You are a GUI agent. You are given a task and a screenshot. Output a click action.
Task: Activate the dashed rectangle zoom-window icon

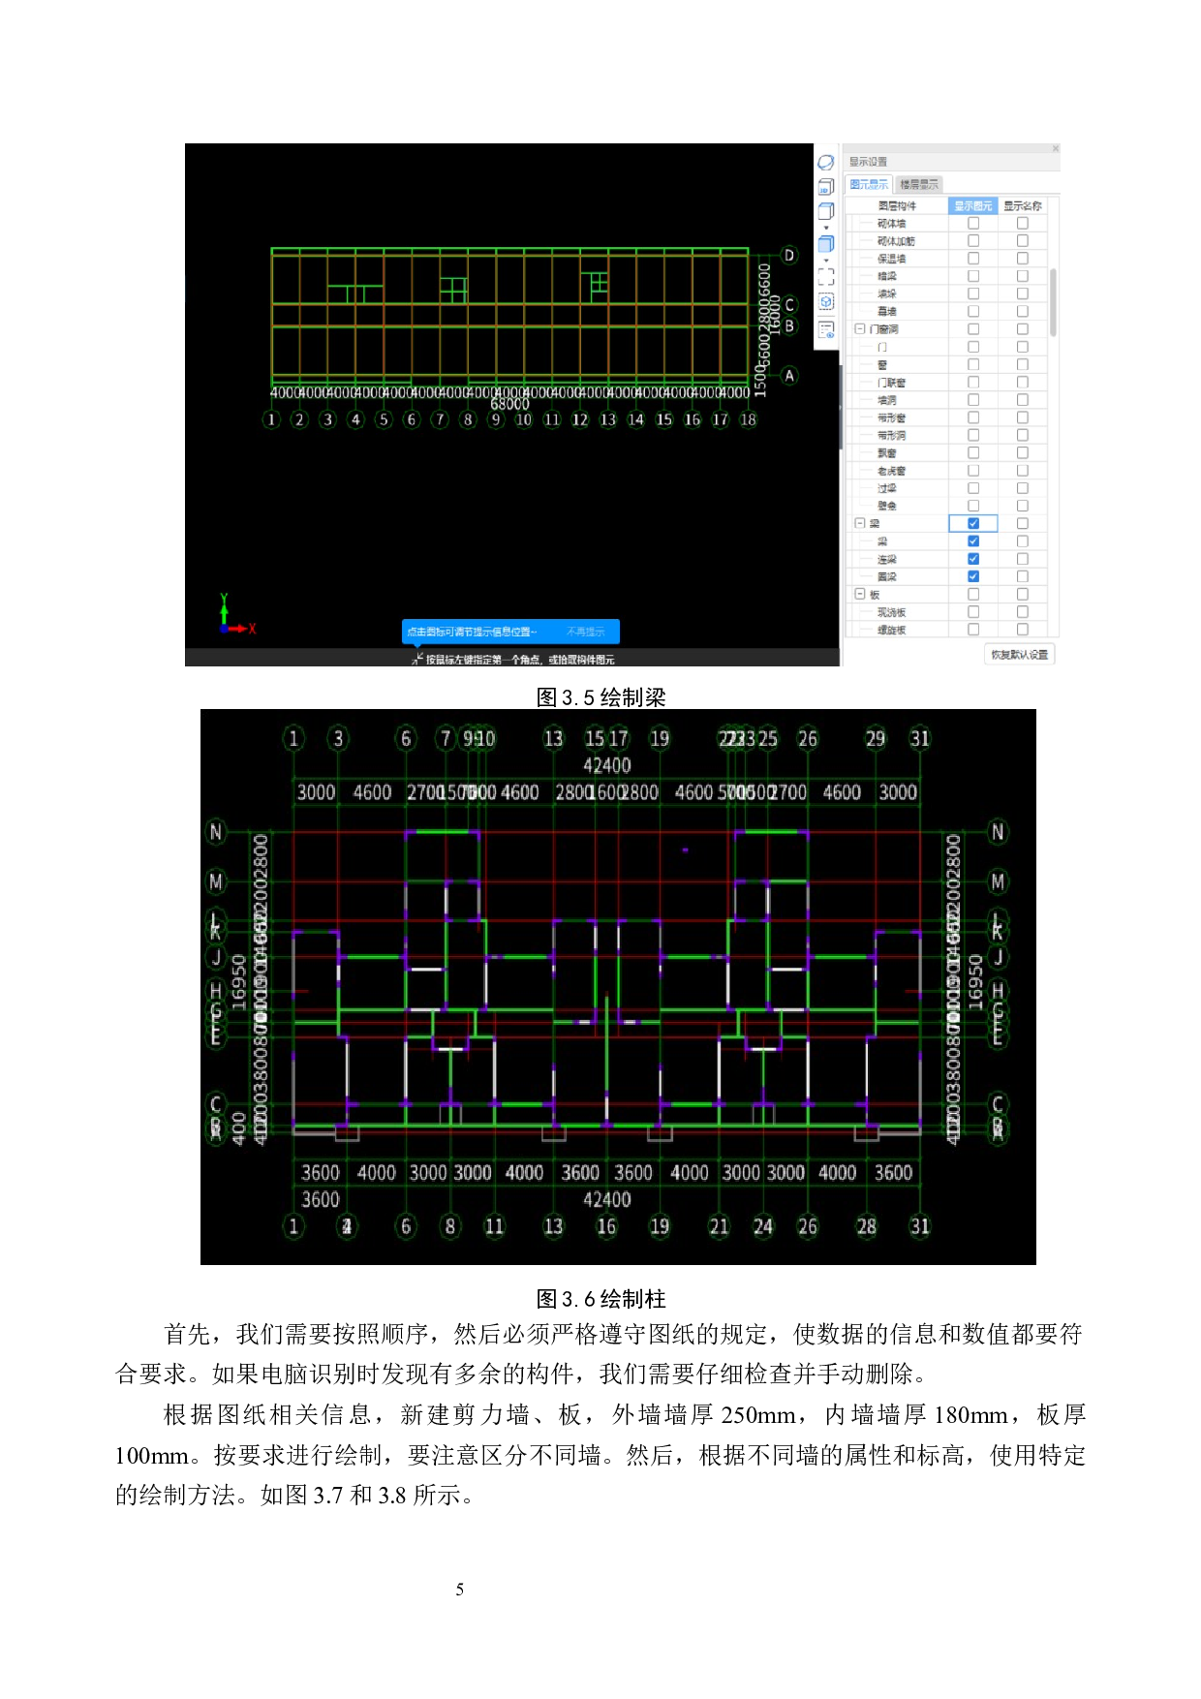tap(826, 276)
